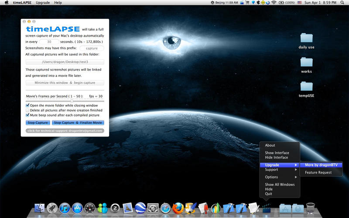Image resolution: width=349 pixels, height=218 pixels.
Task: Open the Trash in the dock
Action: coord(310,208)
